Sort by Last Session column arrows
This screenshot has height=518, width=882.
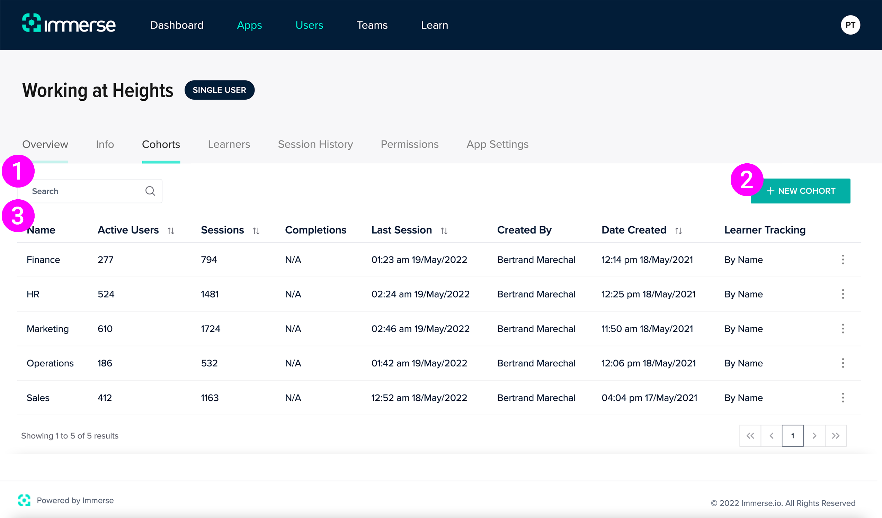444,230
